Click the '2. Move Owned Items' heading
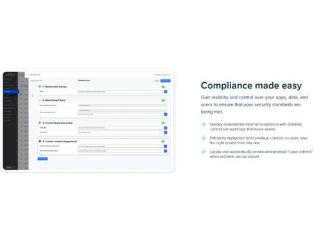Screen dimensions: 321x241 click(54, 100)
